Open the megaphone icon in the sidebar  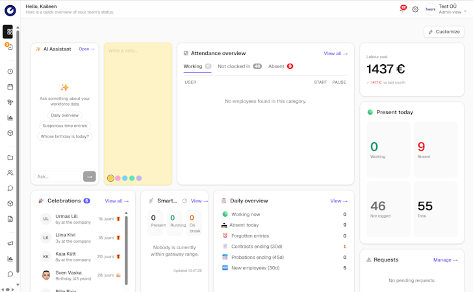(x=10, y=243)
